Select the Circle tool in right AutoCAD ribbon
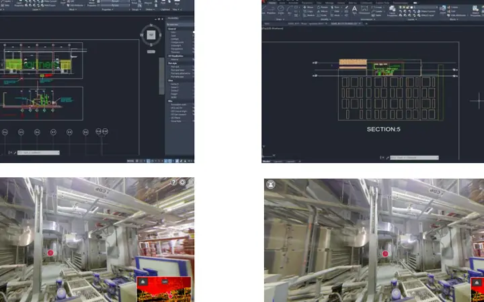Viewport: 484px width, 302px height. pos(281,10)
